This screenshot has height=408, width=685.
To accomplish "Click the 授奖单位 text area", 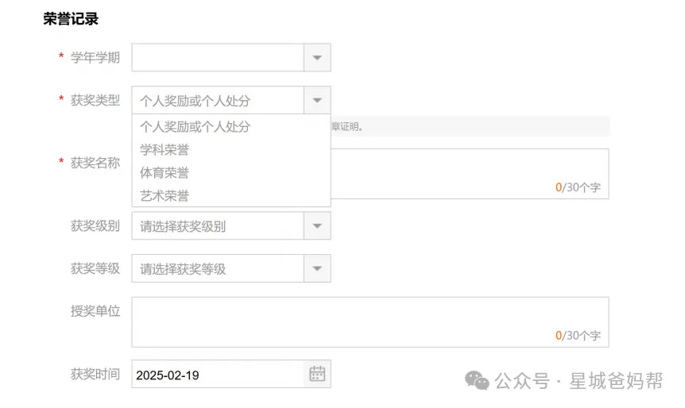I will tap(370, 322).
